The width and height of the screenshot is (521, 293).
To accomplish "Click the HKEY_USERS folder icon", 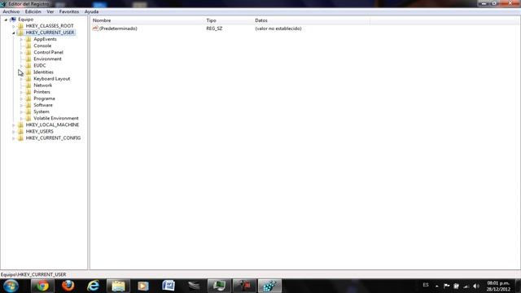I will coord(20,131).
